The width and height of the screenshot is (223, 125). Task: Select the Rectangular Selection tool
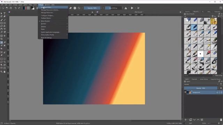[x=1, y=59]
